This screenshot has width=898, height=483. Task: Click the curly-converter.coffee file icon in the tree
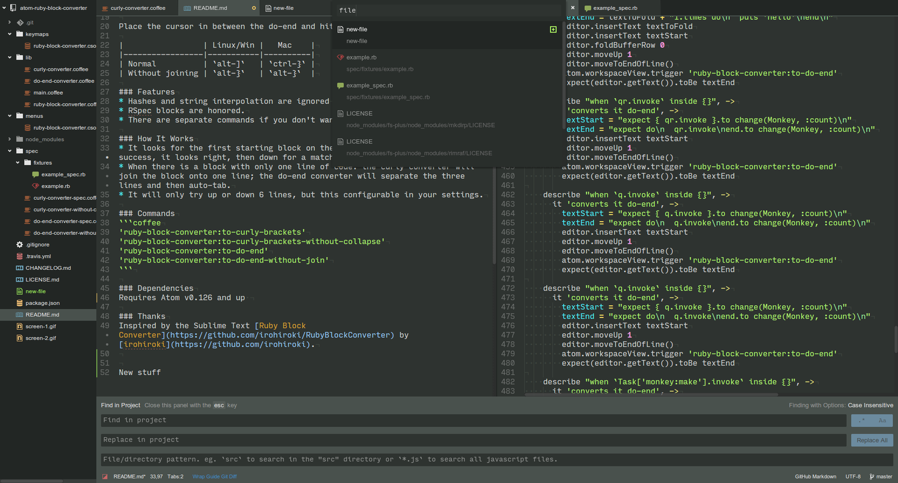coord(28,70)
